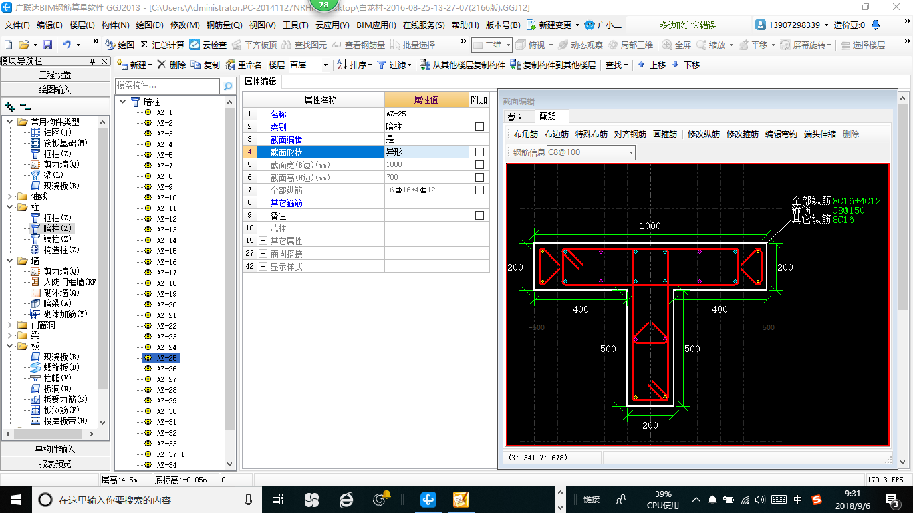Click 删除 delete component
Viewport: 913px width, 513px height.
tap(172, 65)
